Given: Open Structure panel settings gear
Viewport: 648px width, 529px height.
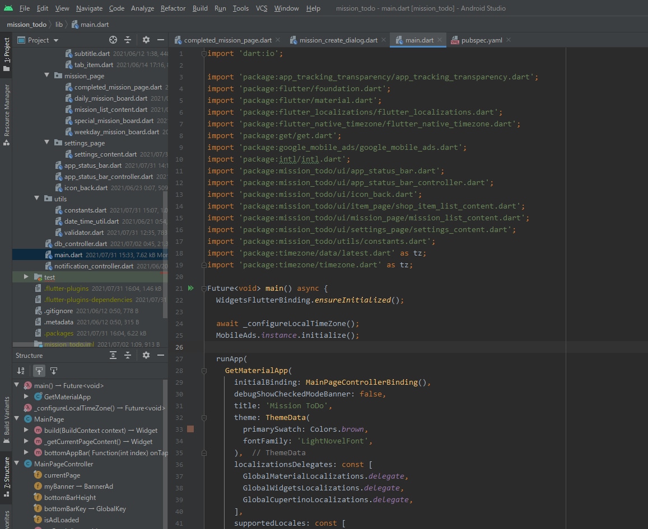Looking at the screenshot, I should (x=146, y=355).
